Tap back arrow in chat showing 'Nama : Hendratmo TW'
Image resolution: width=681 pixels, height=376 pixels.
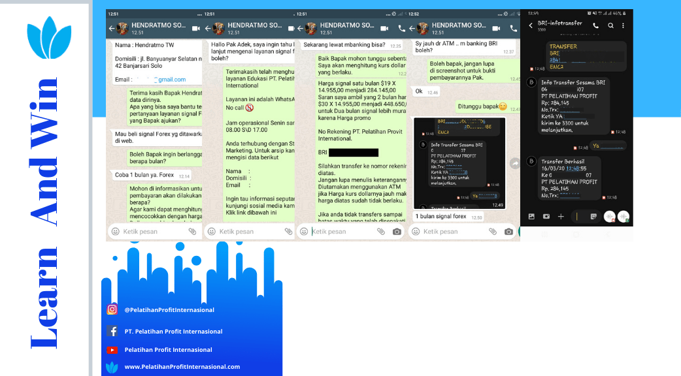click(112, 29)
